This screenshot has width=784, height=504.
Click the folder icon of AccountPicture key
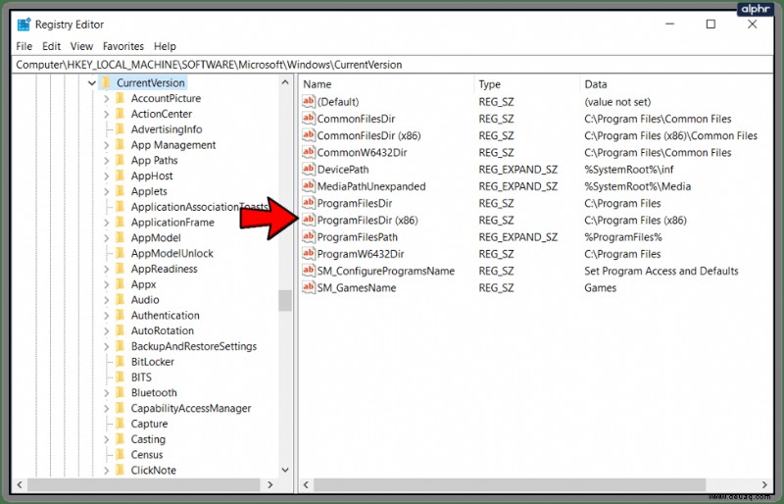click(120, 98)
